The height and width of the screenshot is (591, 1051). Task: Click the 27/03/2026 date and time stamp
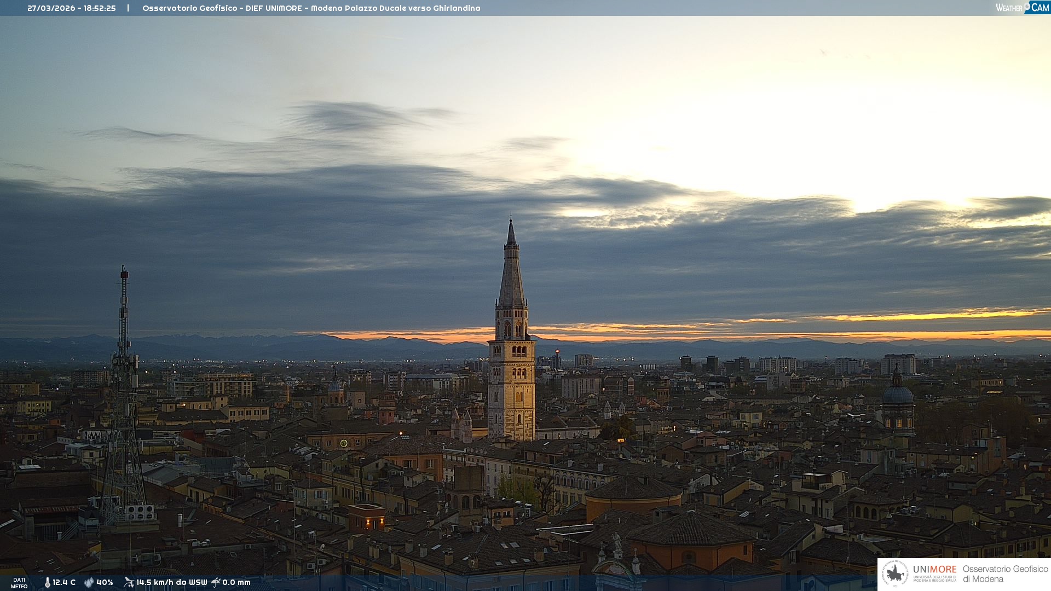(72, 8)
